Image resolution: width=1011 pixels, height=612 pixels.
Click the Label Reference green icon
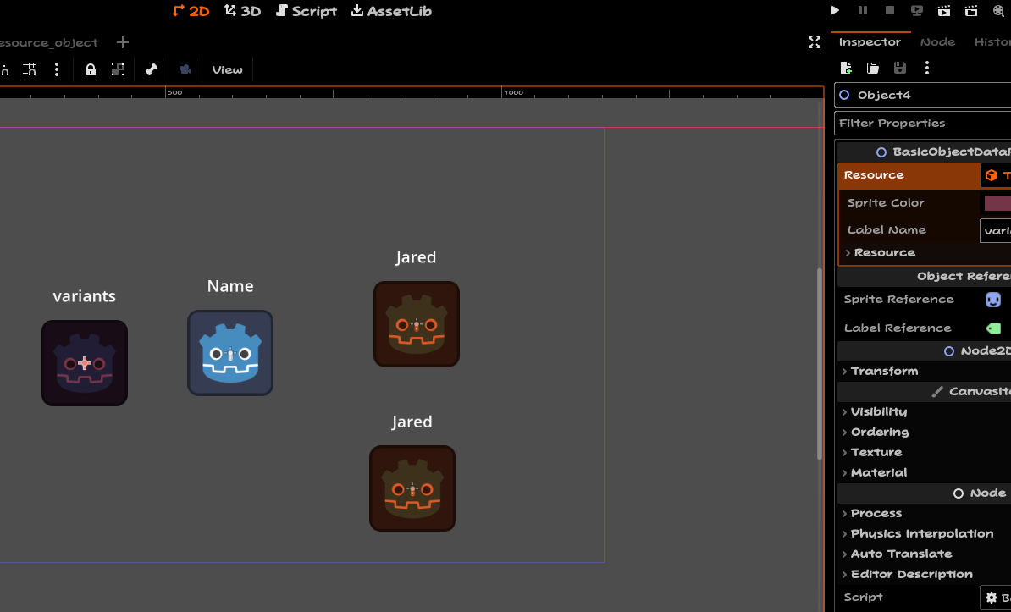point(992,328)
